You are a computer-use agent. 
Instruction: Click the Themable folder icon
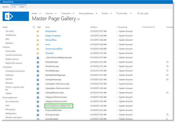pyautogui.click(x=38, y=53)
